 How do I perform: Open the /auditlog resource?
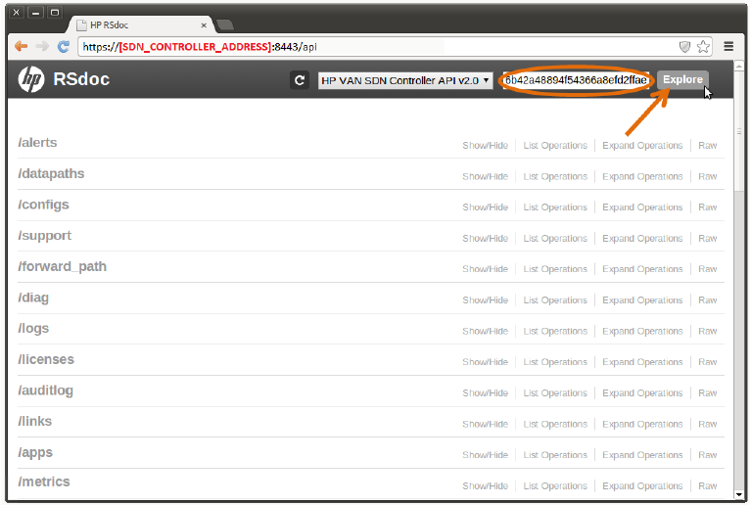(45, 390)
